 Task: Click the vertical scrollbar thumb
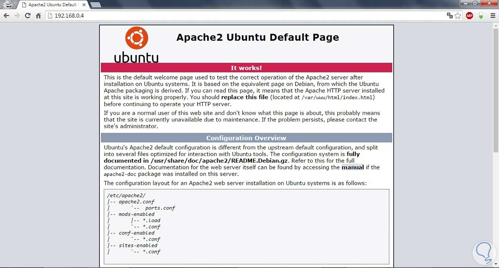pyautogui.click(x=496, y=90)
